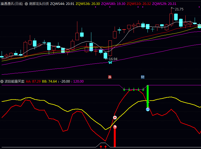Click the BB: 74.64 indicator value

point(49,81)
